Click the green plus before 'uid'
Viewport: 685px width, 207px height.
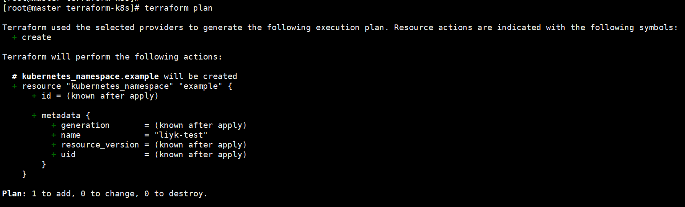(54, 155)
